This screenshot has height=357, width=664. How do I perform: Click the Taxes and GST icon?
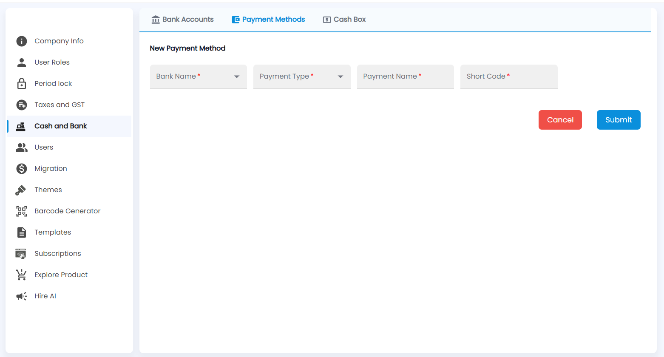21,105
